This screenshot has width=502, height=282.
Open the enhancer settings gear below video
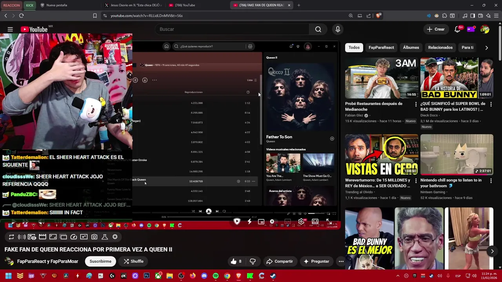115,237
